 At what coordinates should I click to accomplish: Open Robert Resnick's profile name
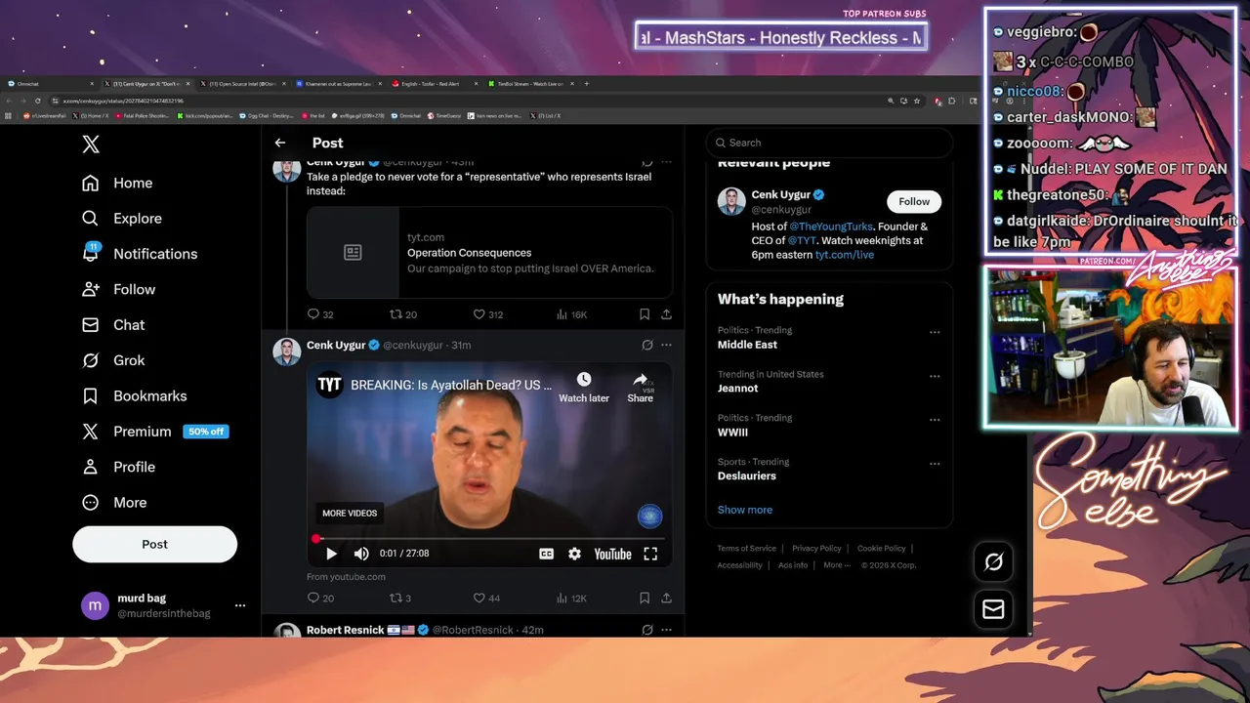pyautogui.click(x=346, y=630)
